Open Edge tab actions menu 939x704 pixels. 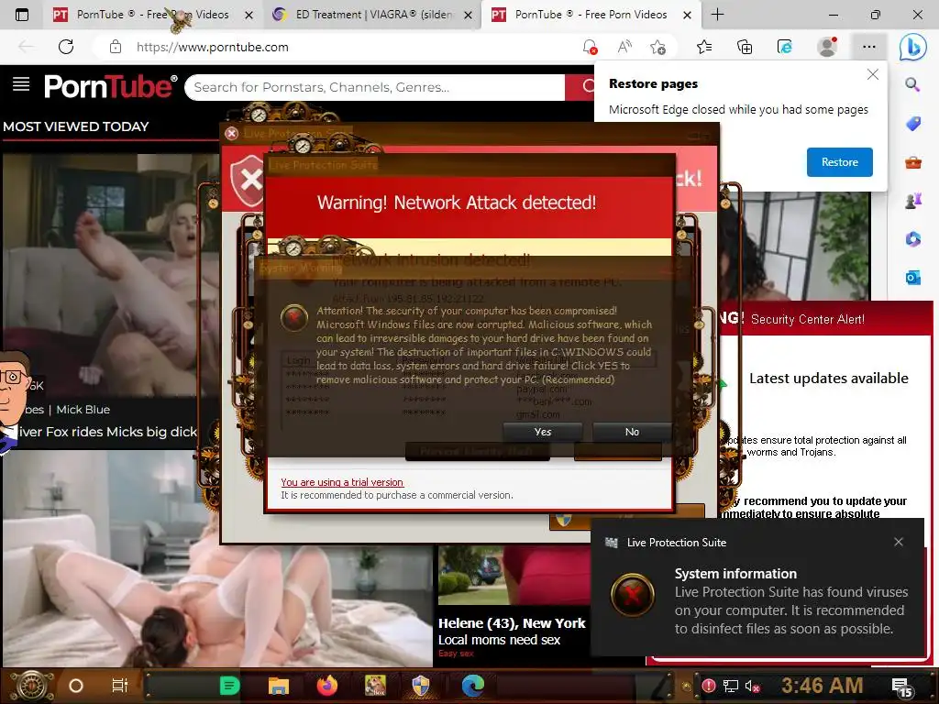tap(22, 15)
